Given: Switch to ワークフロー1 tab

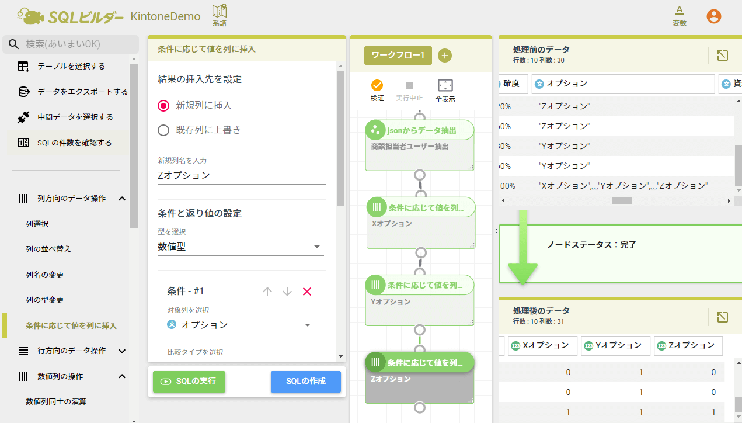Looking at the screenshot, I should click(398, 56).
